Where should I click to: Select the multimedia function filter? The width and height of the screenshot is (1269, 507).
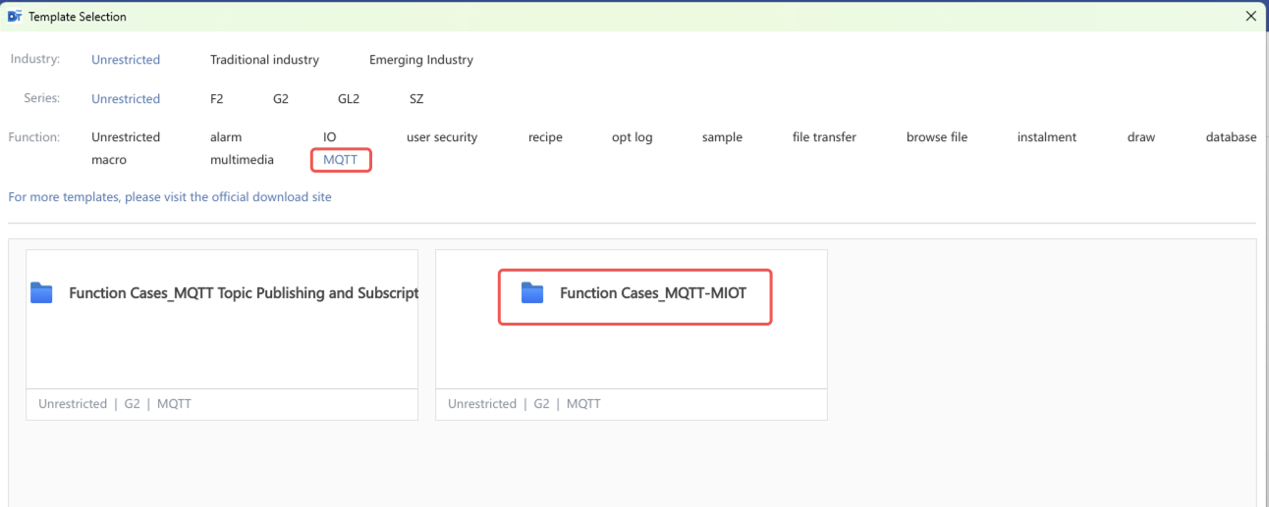pos(242,159)
